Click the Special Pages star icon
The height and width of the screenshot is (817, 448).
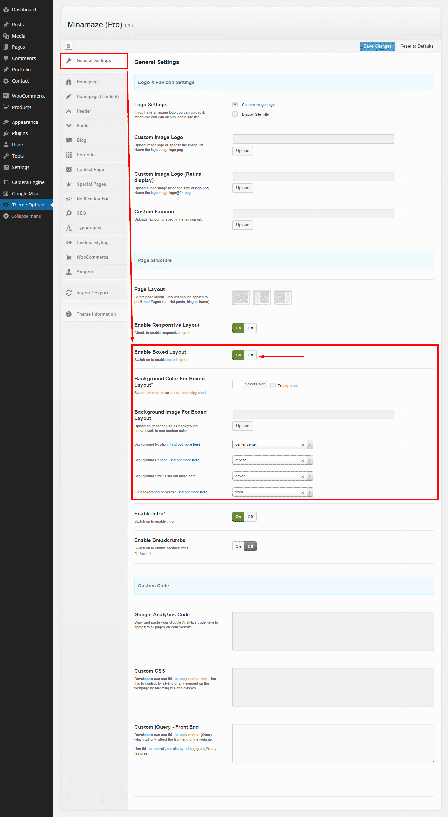tap(69, 184)
